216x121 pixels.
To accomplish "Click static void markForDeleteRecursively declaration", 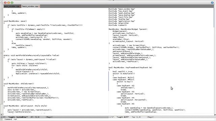I will (x=31, y=55).
